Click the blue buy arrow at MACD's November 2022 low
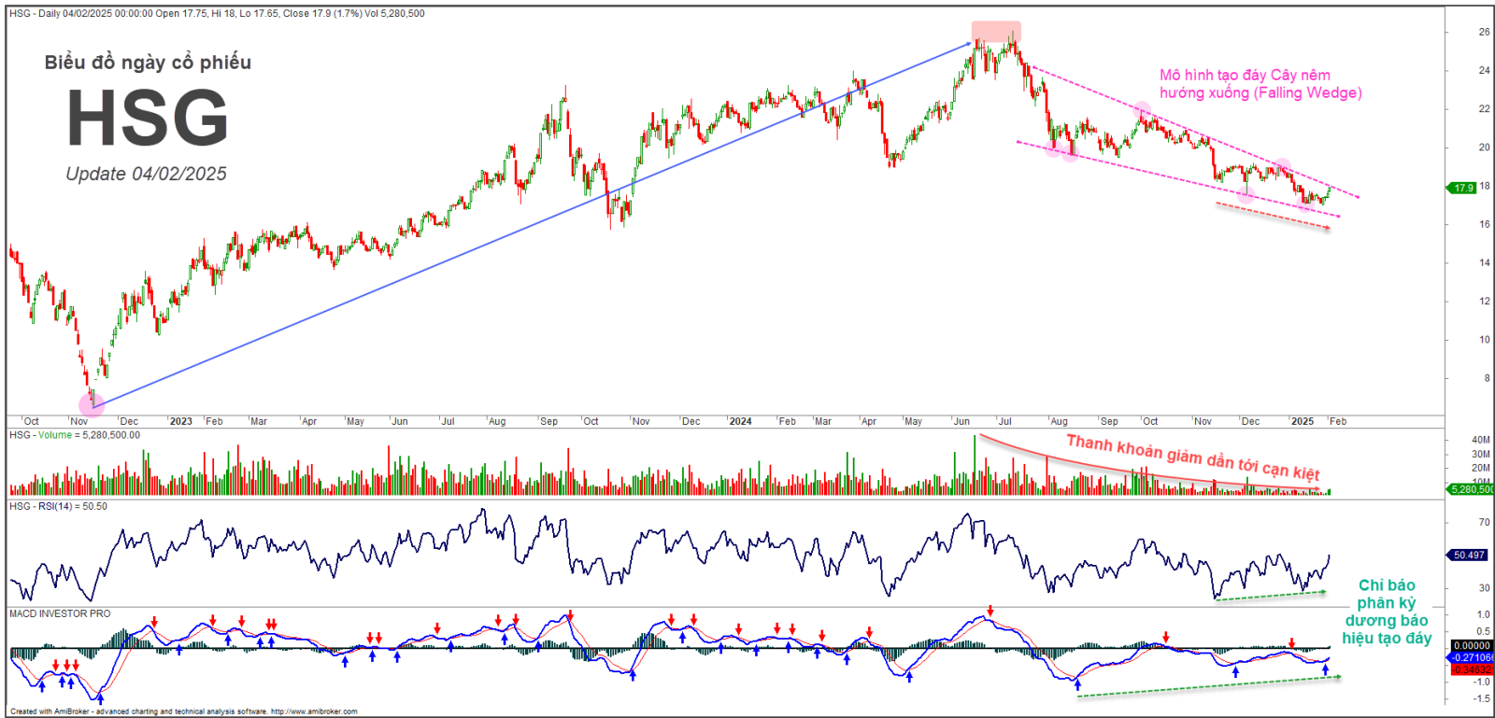This screenshot has height=718, width=1495. click(x=100, y=697)
